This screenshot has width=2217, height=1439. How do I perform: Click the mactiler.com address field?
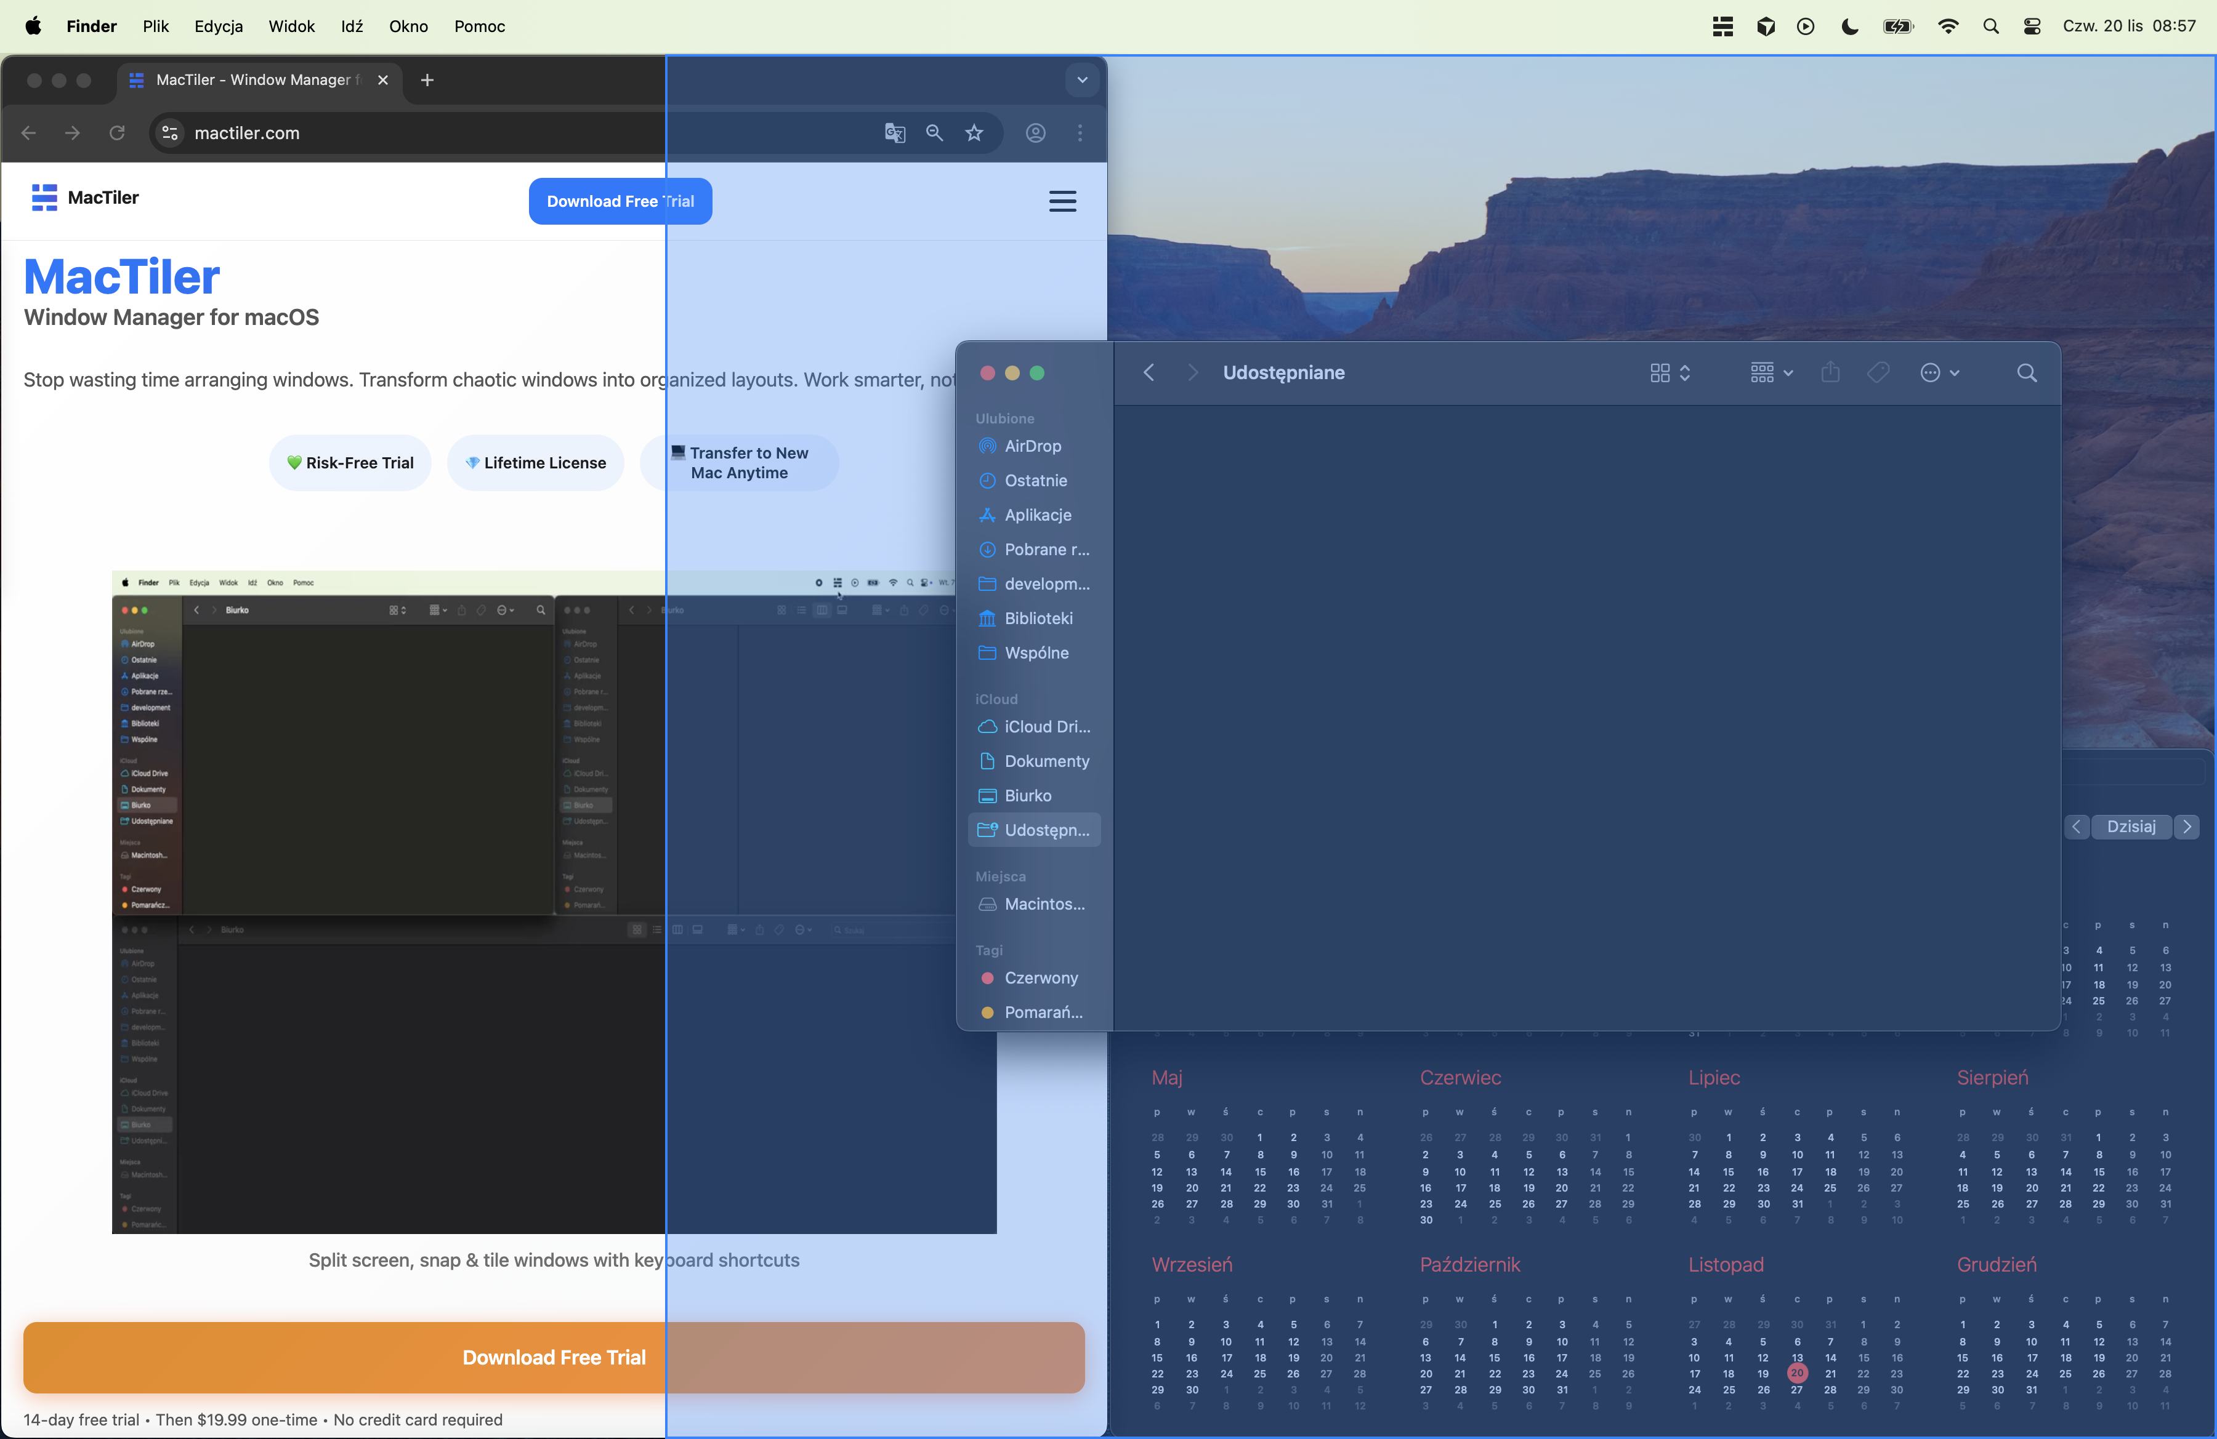(x=419, y=133)
